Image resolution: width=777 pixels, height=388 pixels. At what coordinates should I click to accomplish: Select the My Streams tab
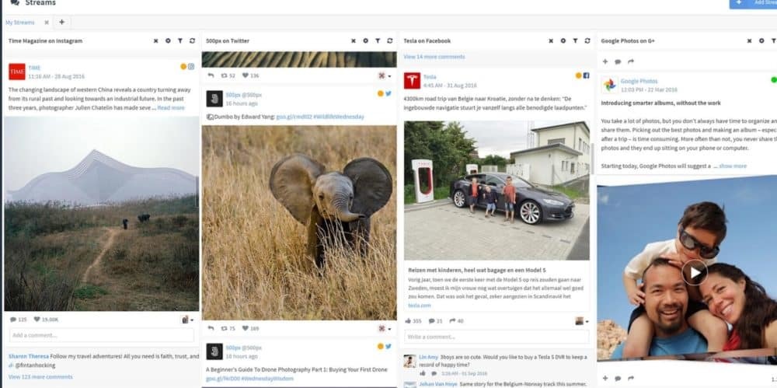(x=20, y=23)
